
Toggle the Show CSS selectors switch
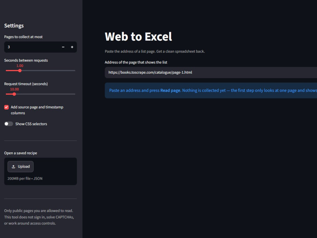pyautogui.click(x=9, y=124)
